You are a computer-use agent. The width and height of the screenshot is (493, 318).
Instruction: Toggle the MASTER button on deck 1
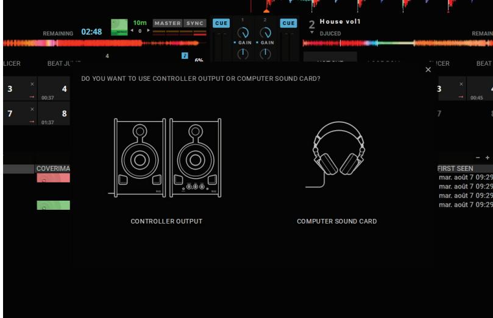click(x=168, y=23)
